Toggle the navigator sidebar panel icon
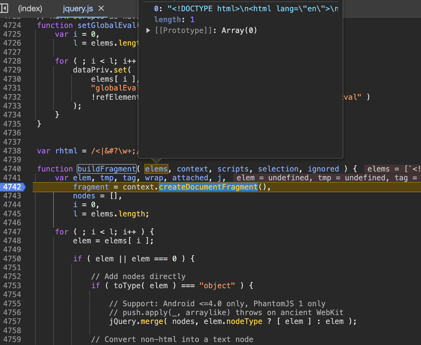 4,8
